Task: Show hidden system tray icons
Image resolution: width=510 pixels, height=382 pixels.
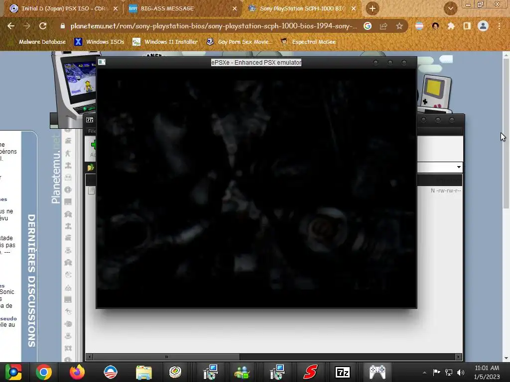Action: [x=424, y=373]
